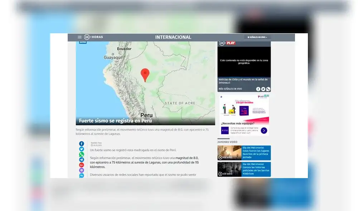The image size is (358, 211).
Task: Open the WhatsApp share icon
Action: click(82, 154)
